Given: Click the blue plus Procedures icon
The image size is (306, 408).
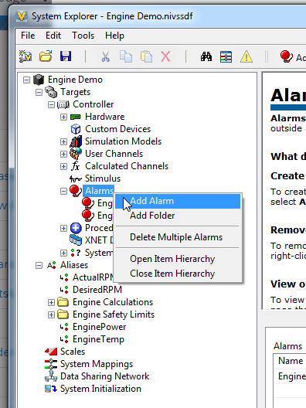Looking at the screenshot, I should pyautogui.click(x=76, y=228).
